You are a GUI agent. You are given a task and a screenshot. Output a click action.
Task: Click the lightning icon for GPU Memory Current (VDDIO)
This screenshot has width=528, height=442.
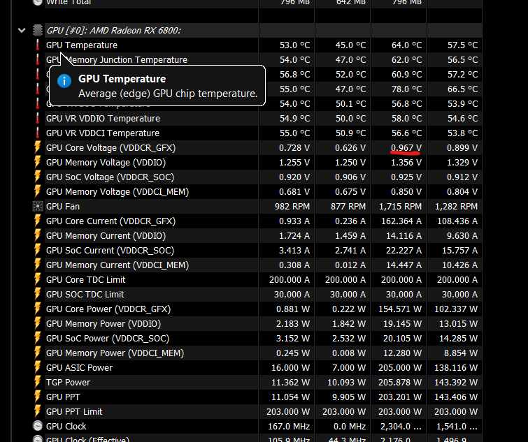pos(37,235)
